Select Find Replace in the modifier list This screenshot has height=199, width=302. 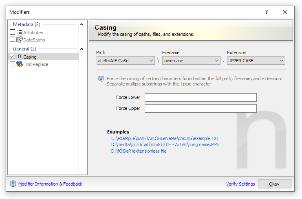pyautogui.click(x=35, y=64)
